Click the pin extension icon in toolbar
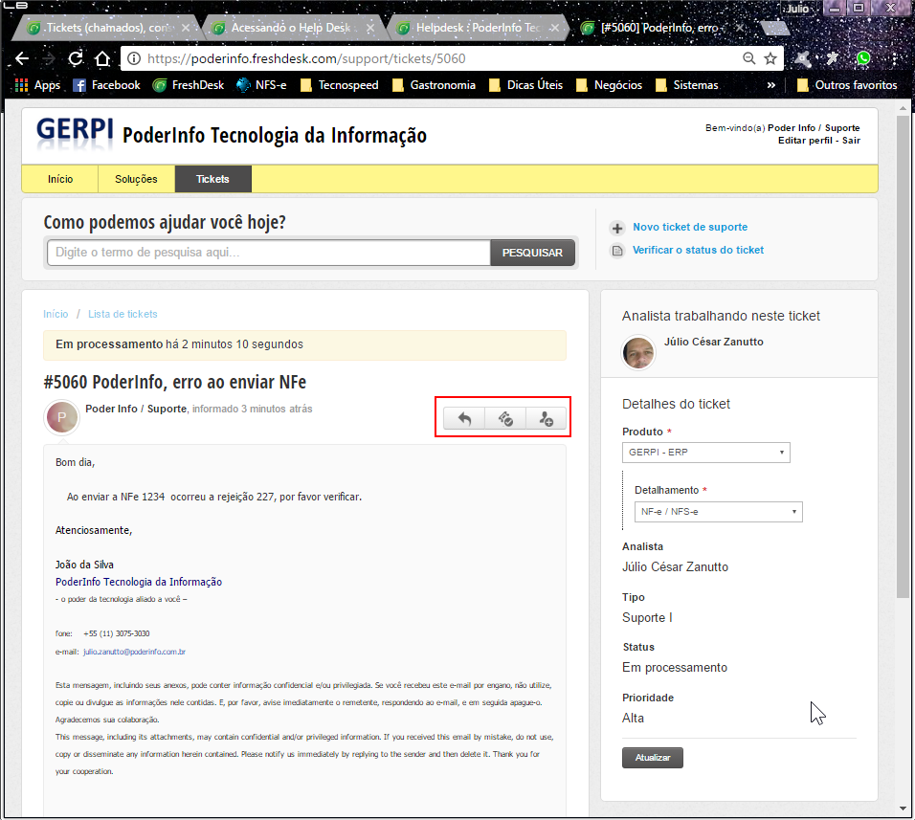Screen dimensions: 915x820 [x=833, y=58]
